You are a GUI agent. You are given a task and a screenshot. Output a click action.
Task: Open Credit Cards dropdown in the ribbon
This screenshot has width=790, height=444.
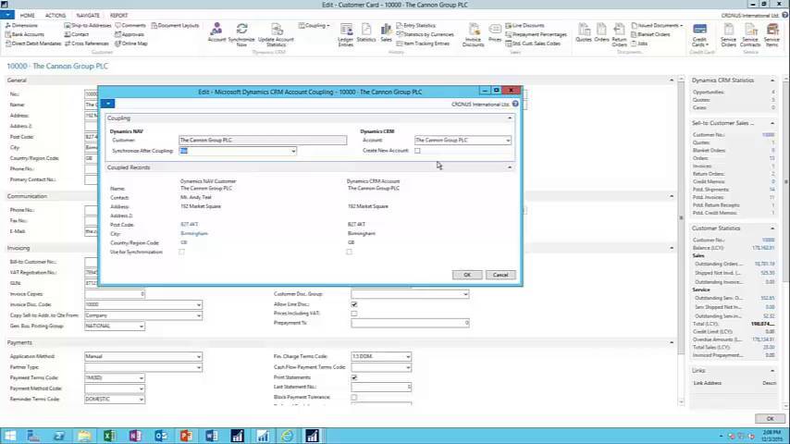[x=700, y=34]
